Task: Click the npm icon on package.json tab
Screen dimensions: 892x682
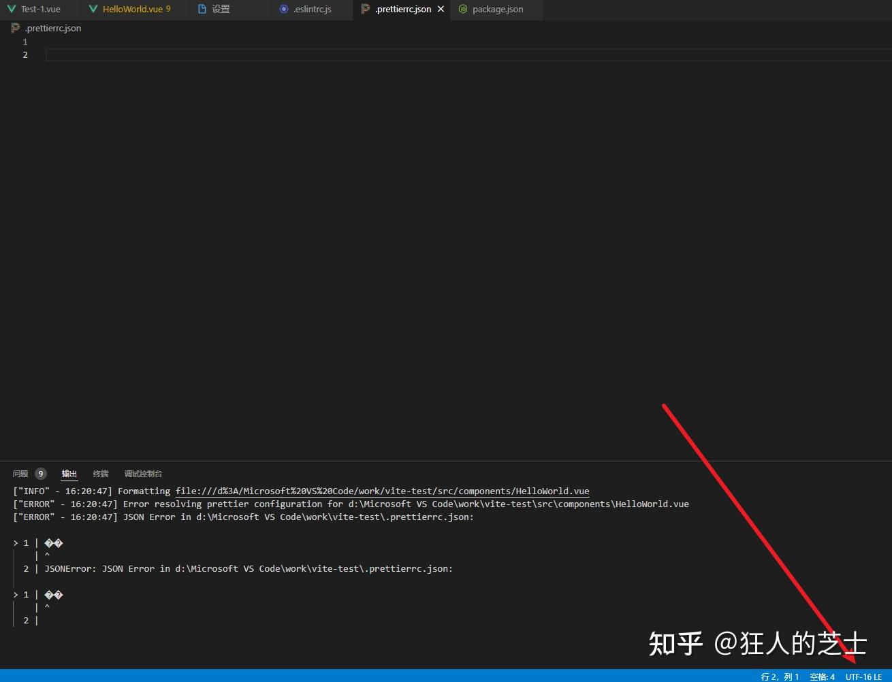Action: pyautogui.click(x=463, y=10)
